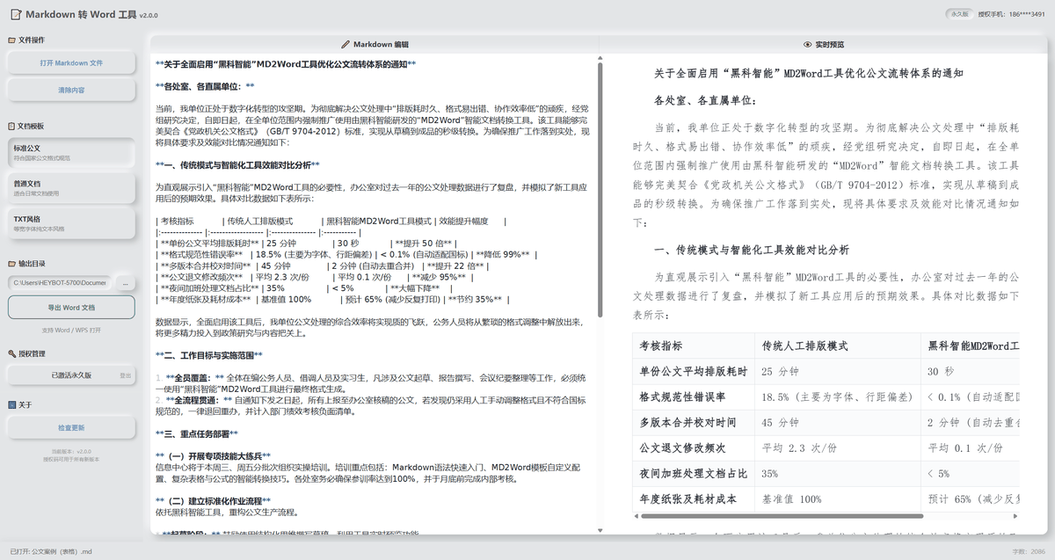Browse output folder with the ... button
The width and height of the screenshot is (1055, 560).
[x=126, y=283]
